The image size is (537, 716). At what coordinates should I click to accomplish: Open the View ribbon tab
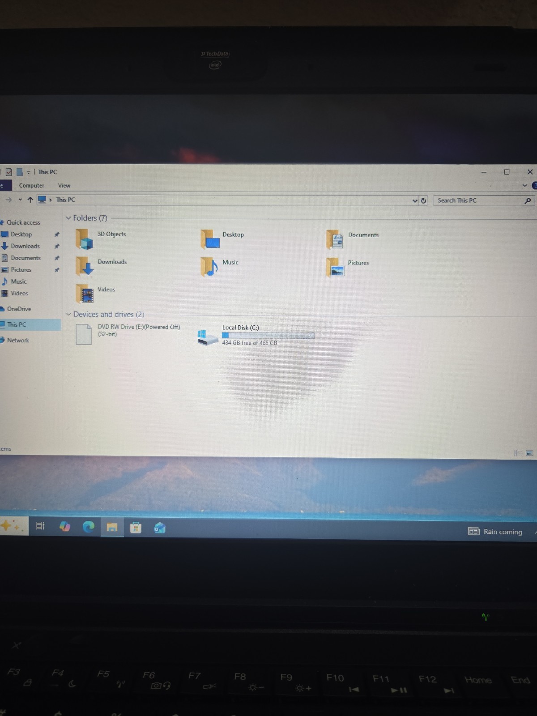[64, 185]
